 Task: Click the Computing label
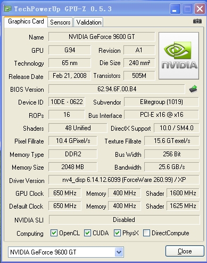[30, 234]
